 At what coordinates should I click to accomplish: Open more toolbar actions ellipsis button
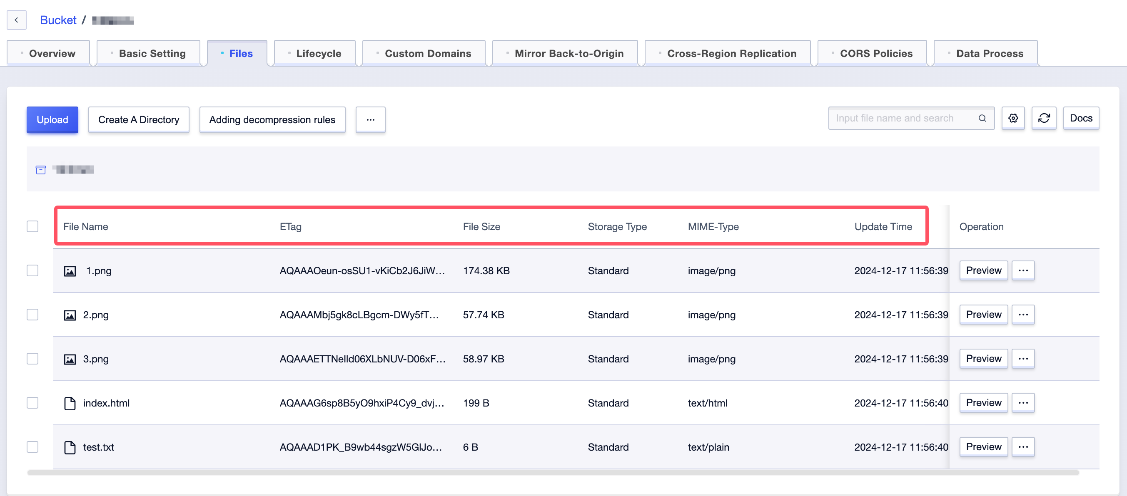point(370,120)
